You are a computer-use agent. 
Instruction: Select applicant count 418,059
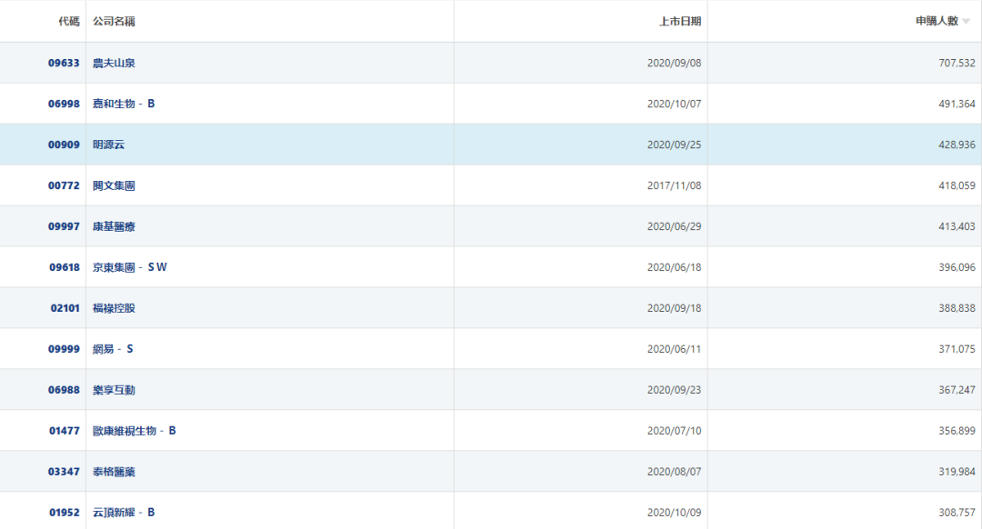(957, 185)
